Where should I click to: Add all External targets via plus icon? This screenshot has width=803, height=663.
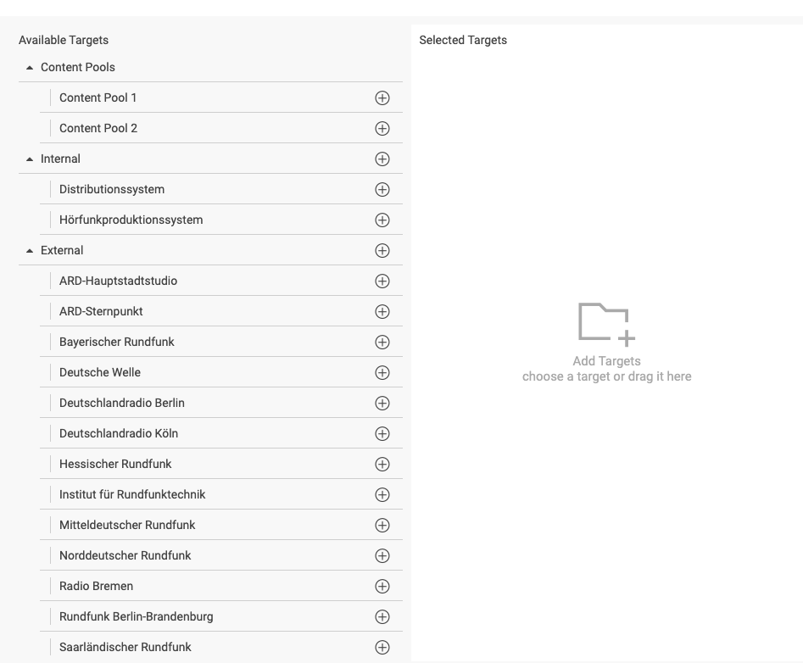[382, 250]
